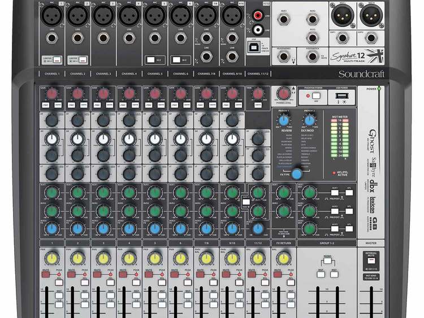Click the Channel 2 LINE input jack

77,38
